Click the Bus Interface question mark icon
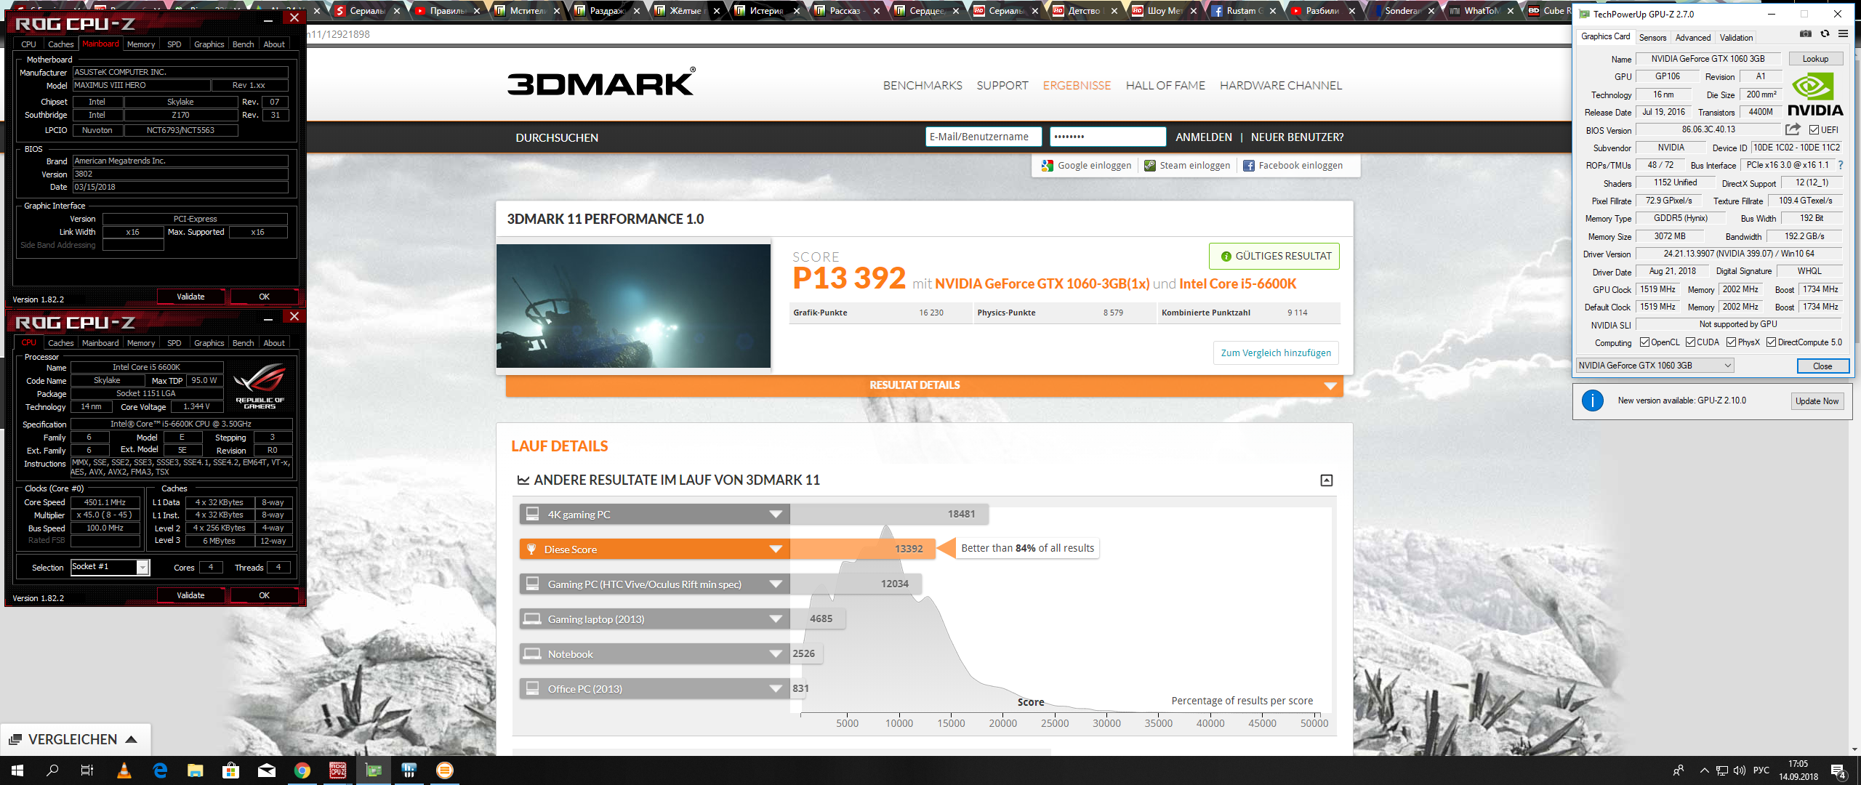This screenshot has width=1861, height=785. (x=1841, y=165)
